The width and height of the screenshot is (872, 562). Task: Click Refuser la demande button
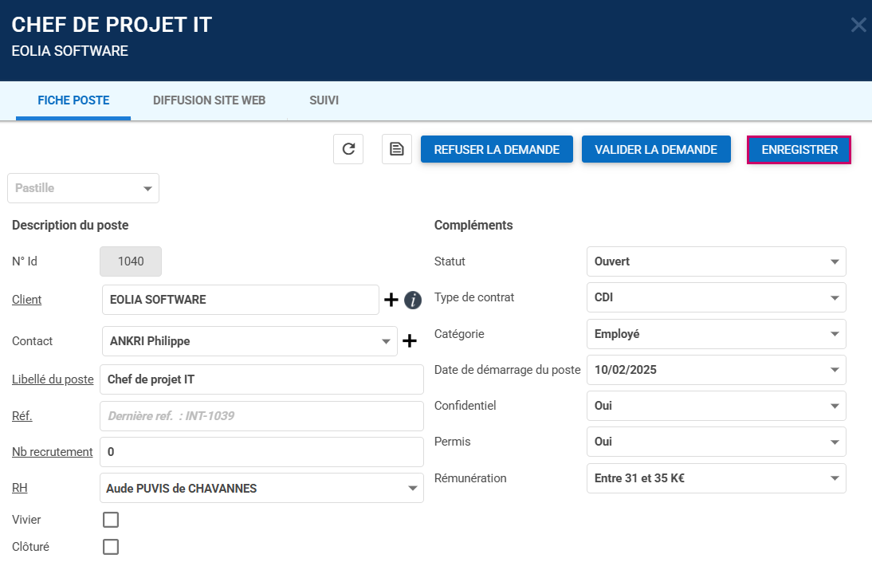[x=497, y=150]
